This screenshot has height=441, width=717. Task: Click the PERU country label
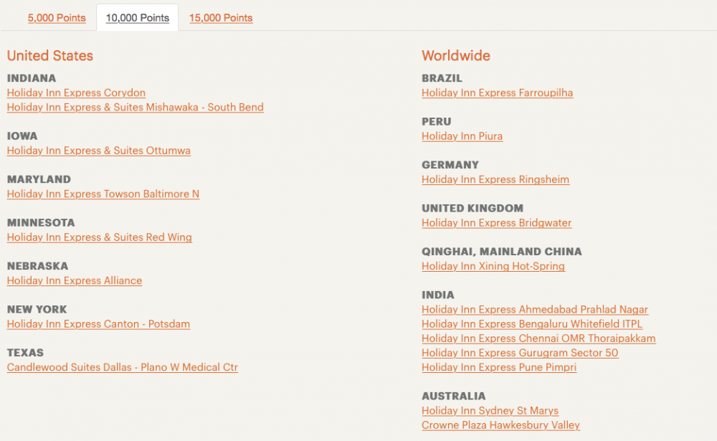click(436, 122)
